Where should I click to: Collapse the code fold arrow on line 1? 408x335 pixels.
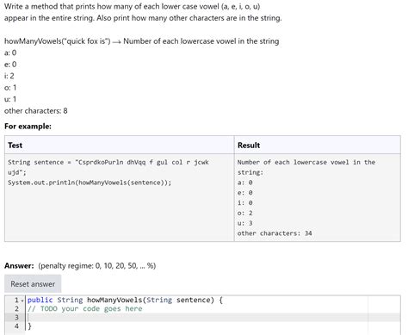point(22,301)
